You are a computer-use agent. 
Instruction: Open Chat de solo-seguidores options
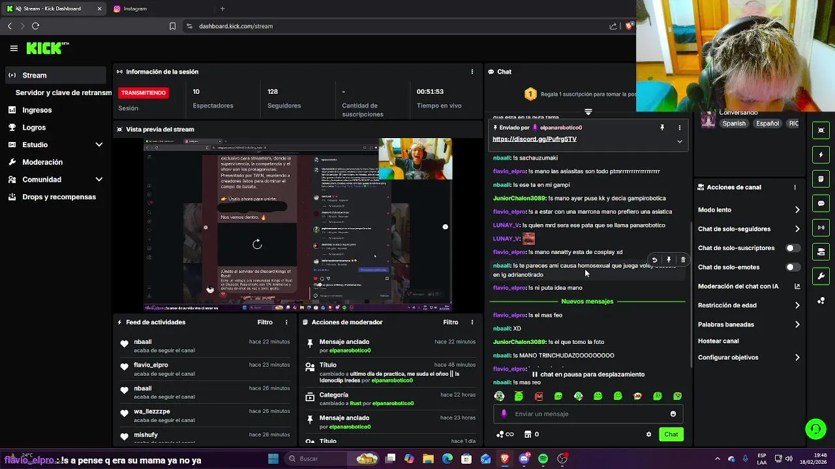pyautogui.click(x=749, y=229)
